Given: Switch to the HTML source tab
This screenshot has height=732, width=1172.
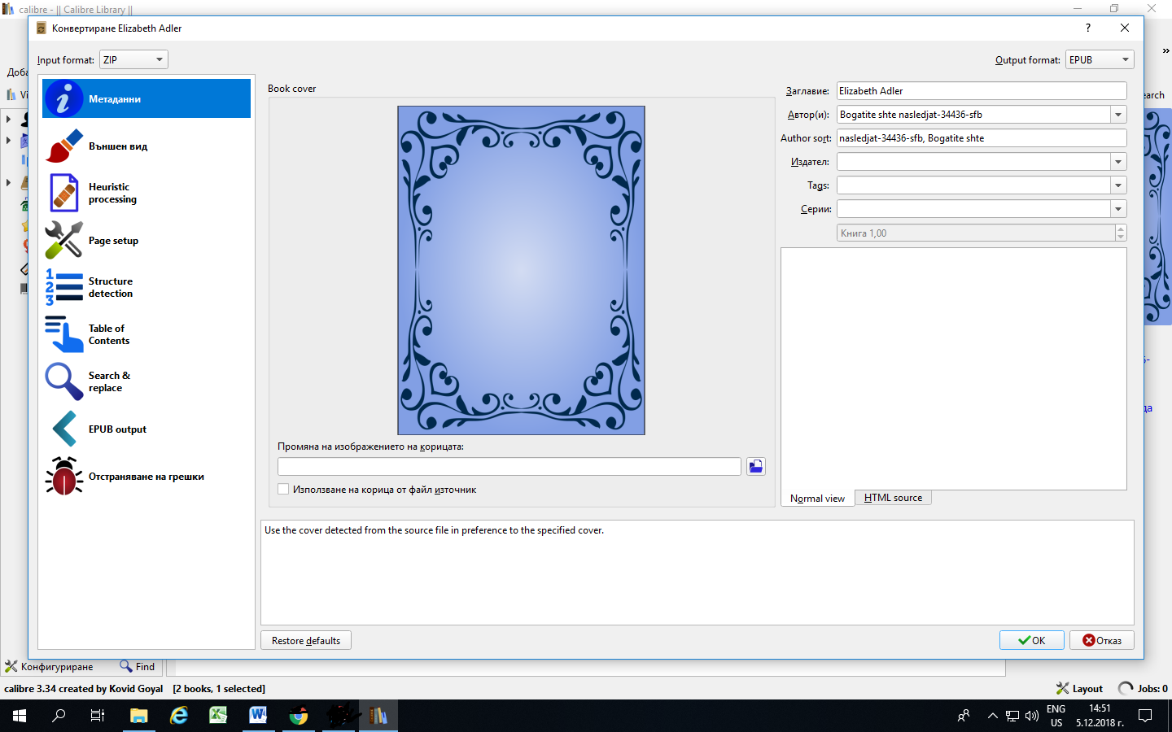Looking at the screenshot, I should click(893, 498).
